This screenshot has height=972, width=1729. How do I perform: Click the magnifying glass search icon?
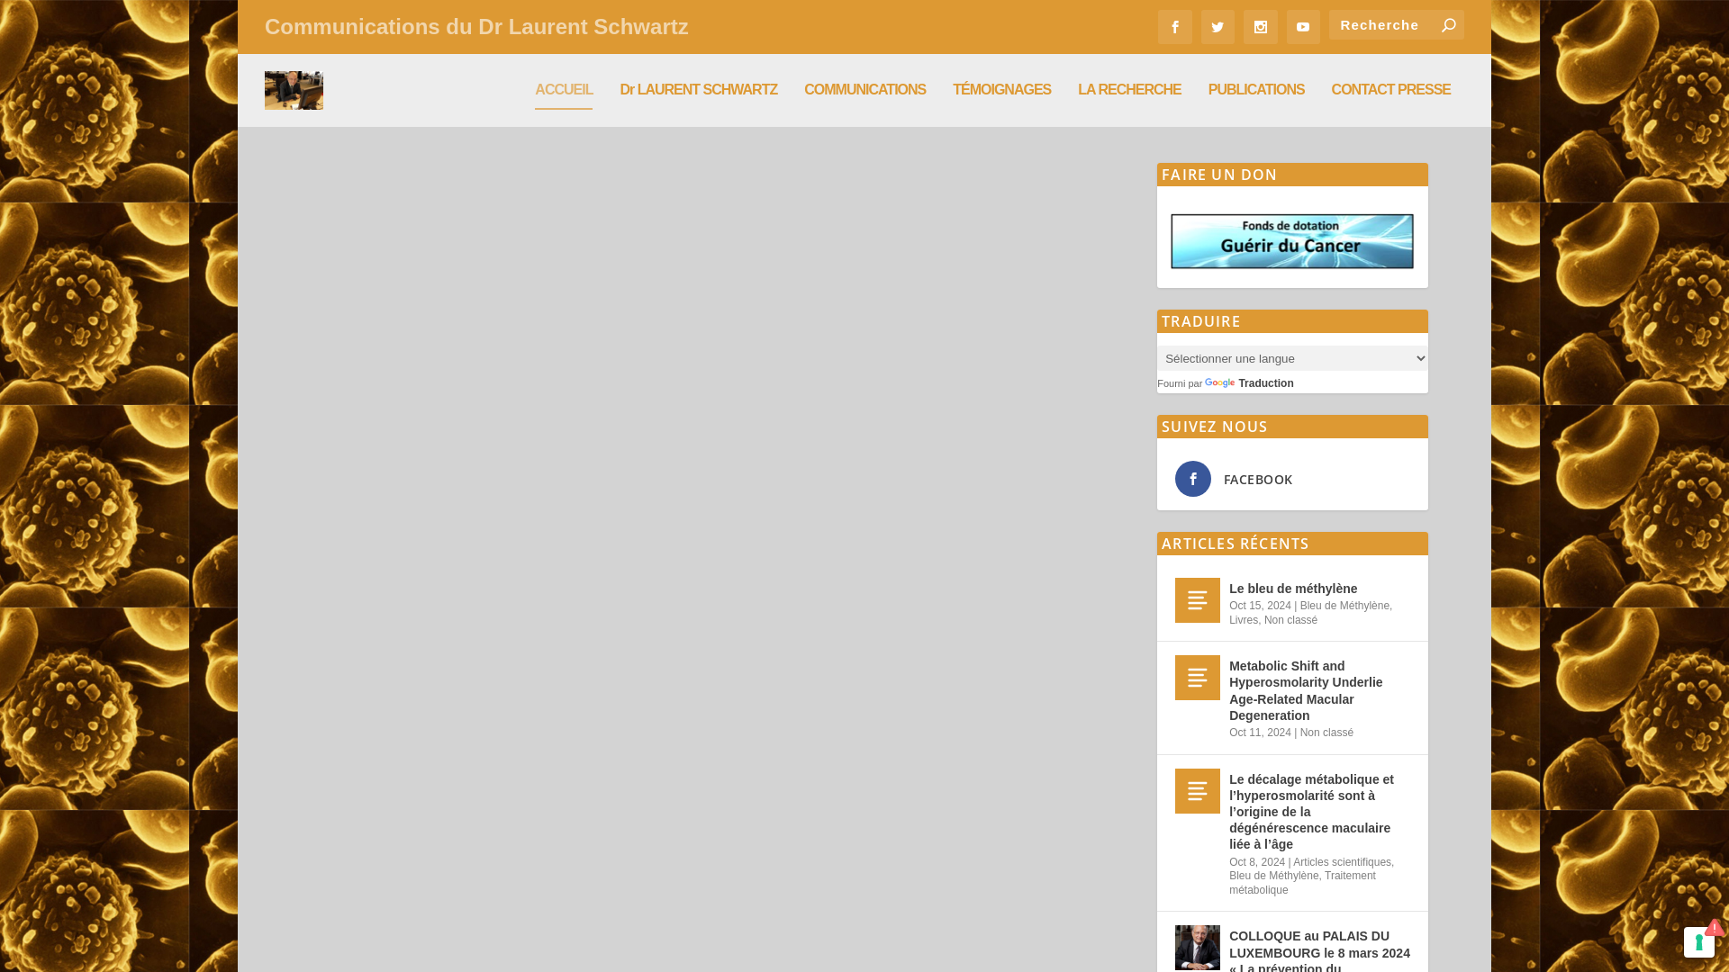click(1449, 24)
